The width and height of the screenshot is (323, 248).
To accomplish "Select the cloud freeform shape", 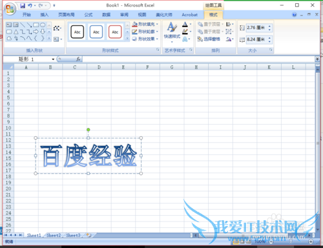I will (x=9, y=39).
